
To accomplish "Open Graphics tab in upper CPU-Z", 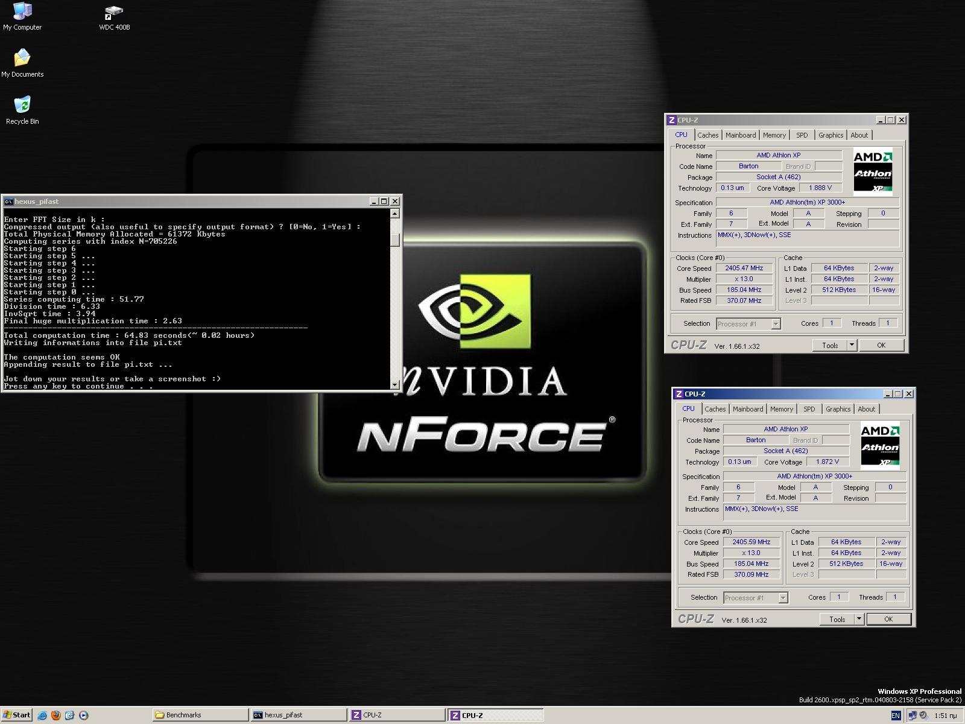I will (x=831, y=135).
